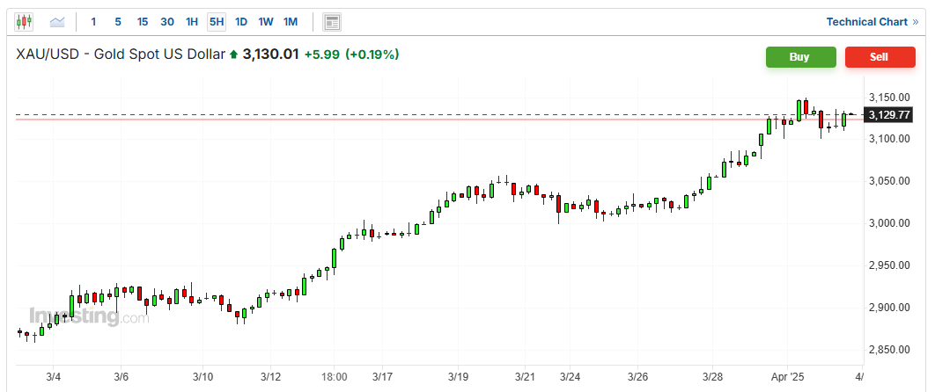Select the 5 minute interval

(x=118, y=21)
